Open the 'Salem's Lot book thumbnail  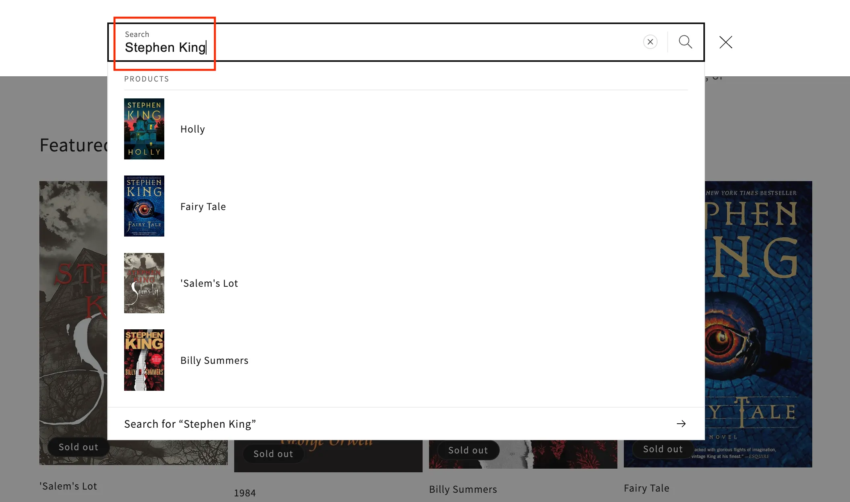click(144, 283)
